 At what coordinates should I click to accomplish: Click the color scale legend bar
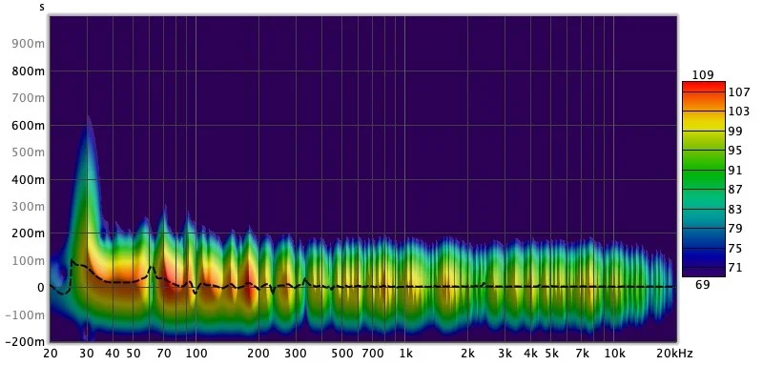[x=704, y=179]
